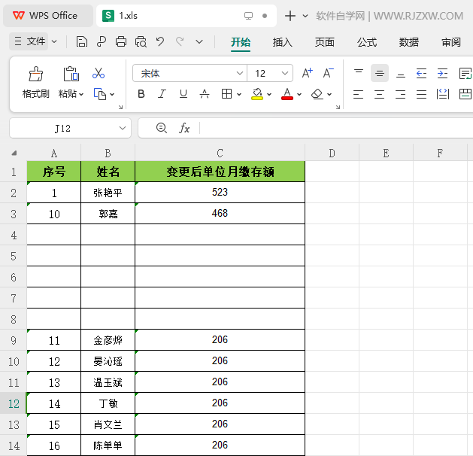Toggle vertical middle alignment
The width and height of the screenshot is (473, 456).
click(x=380, y=73)
